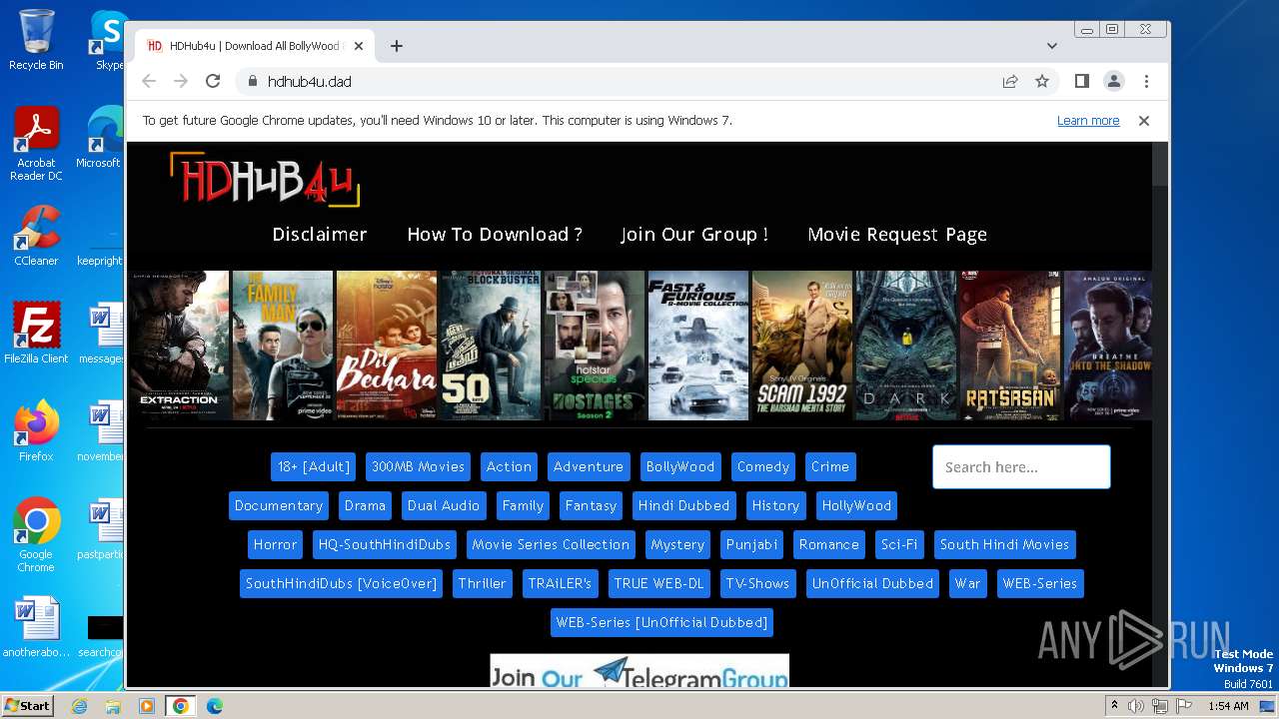Select the Comedy category tag
Image resolution: width=1279 pixels, height=719 pixels.
tap(763, 466)
